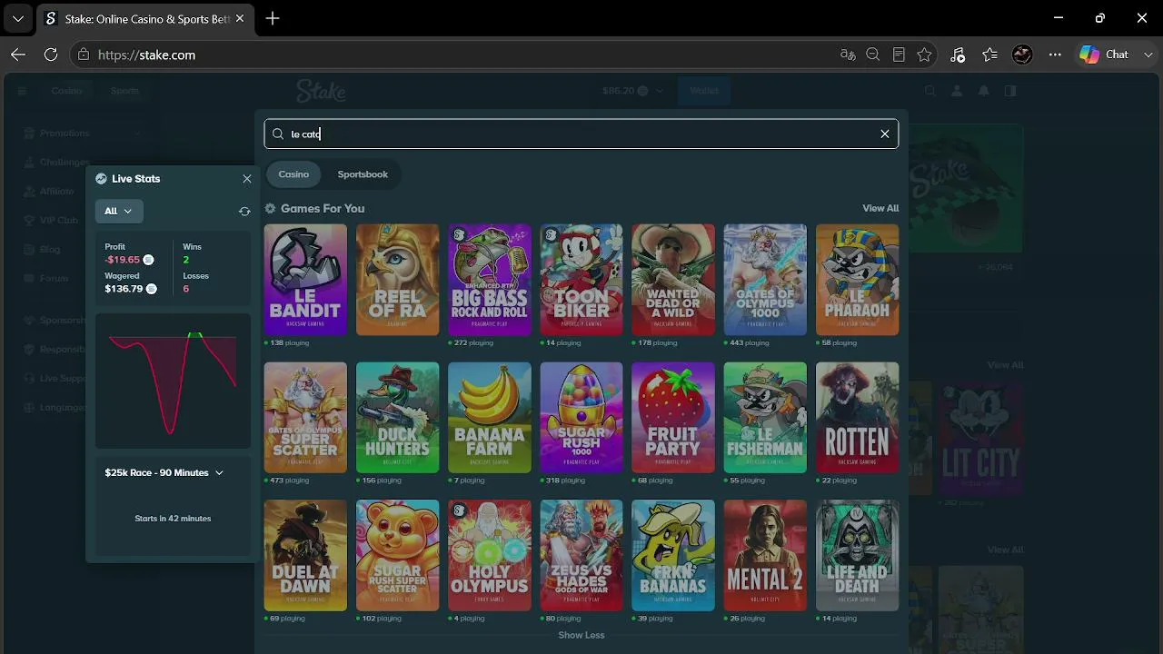Open the Stake hamburger menu icon
This screenshot has width=1163, height=654.
[x=22, y=91]
